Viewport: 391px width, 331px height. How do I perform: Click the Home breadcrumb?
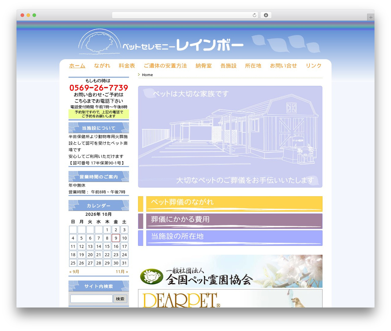147,75
